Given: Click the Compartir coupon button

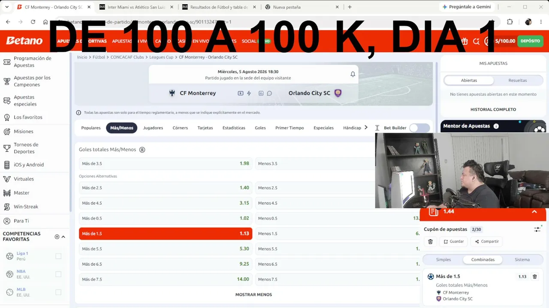Looking at the screenshot, I should (x=487, y=242).
